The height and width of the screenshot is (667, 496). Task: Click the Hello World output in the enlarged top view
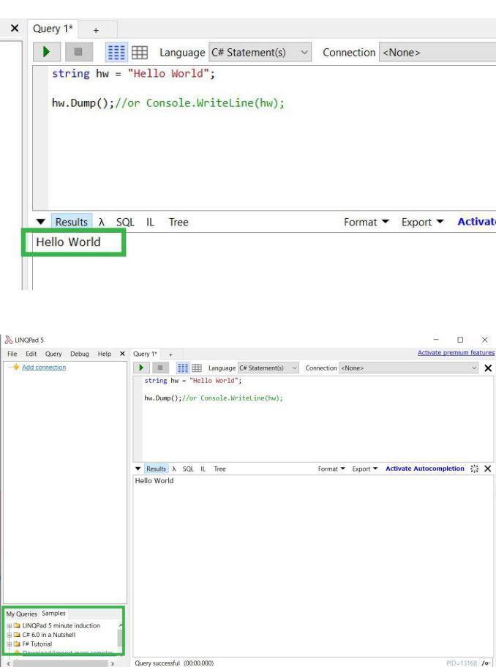[69, 242]
